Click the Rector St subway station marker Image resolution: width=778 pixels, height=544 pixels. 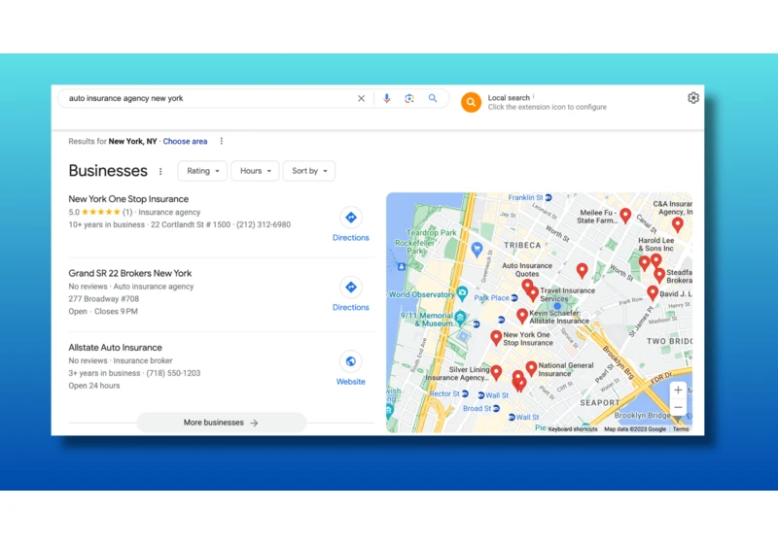coord(465,393)
